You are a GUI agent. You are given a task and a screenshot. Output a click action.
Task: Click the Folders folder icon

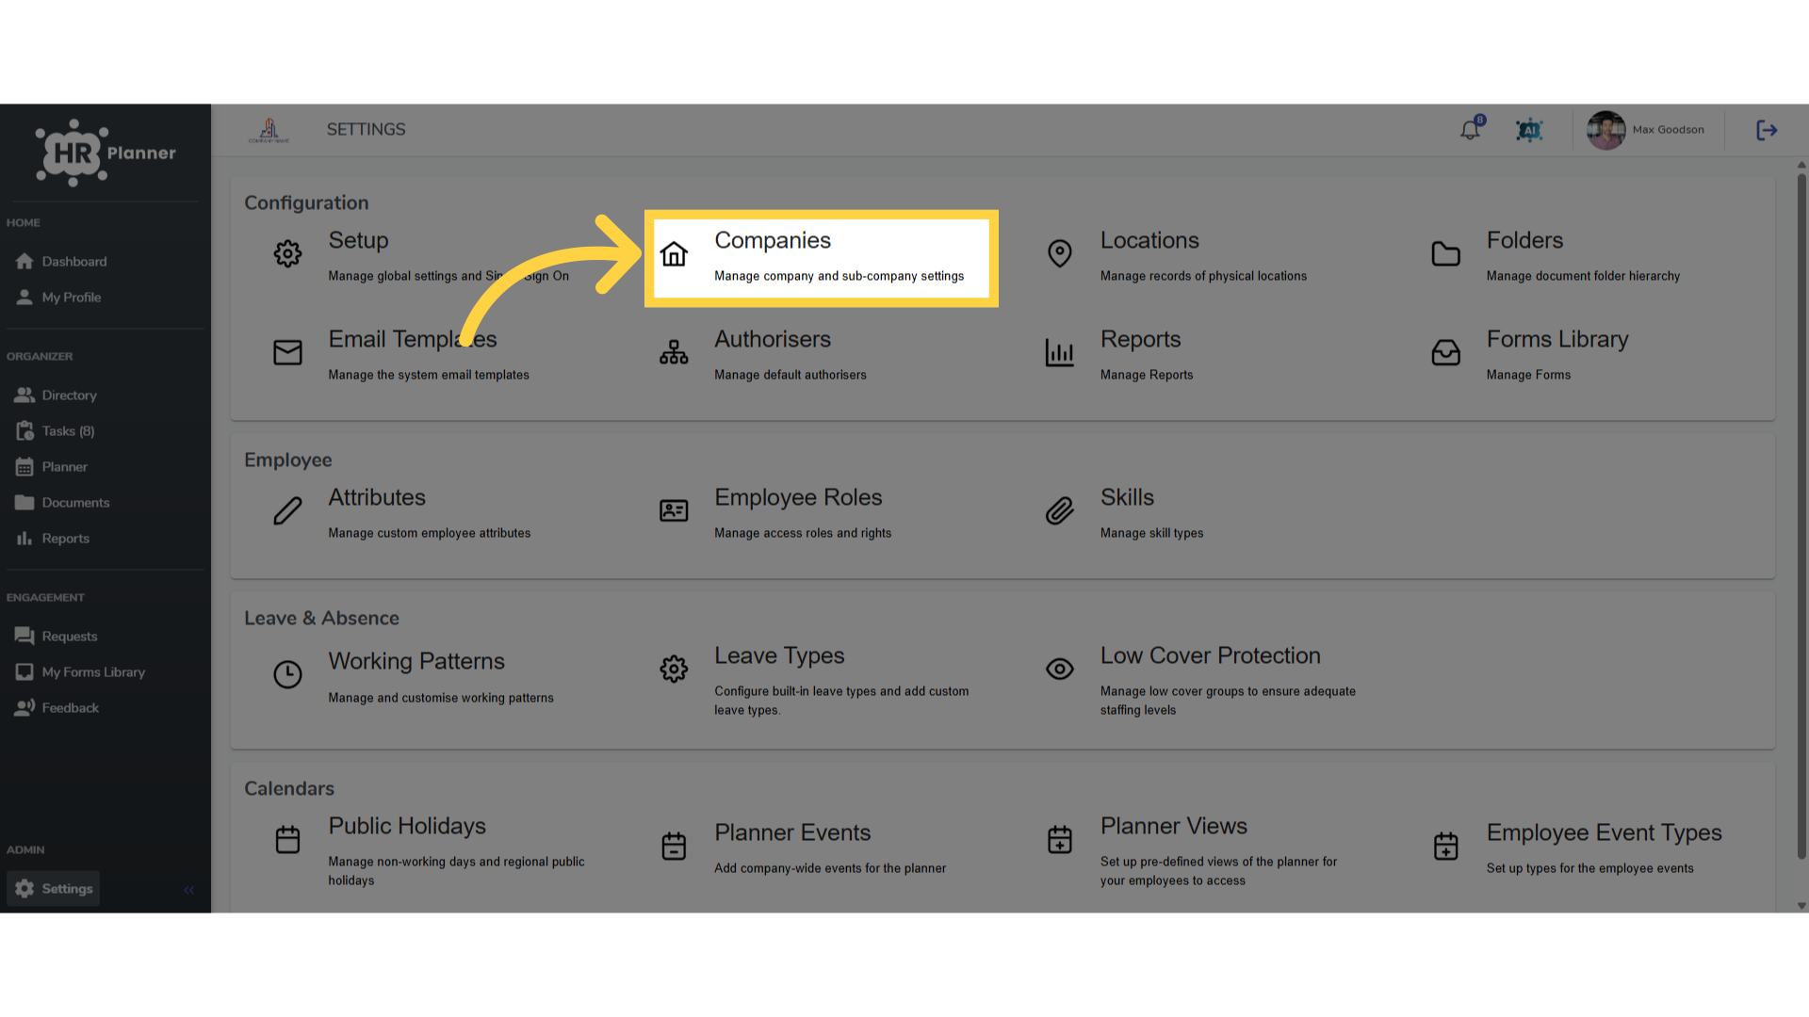coord(1445,253)
